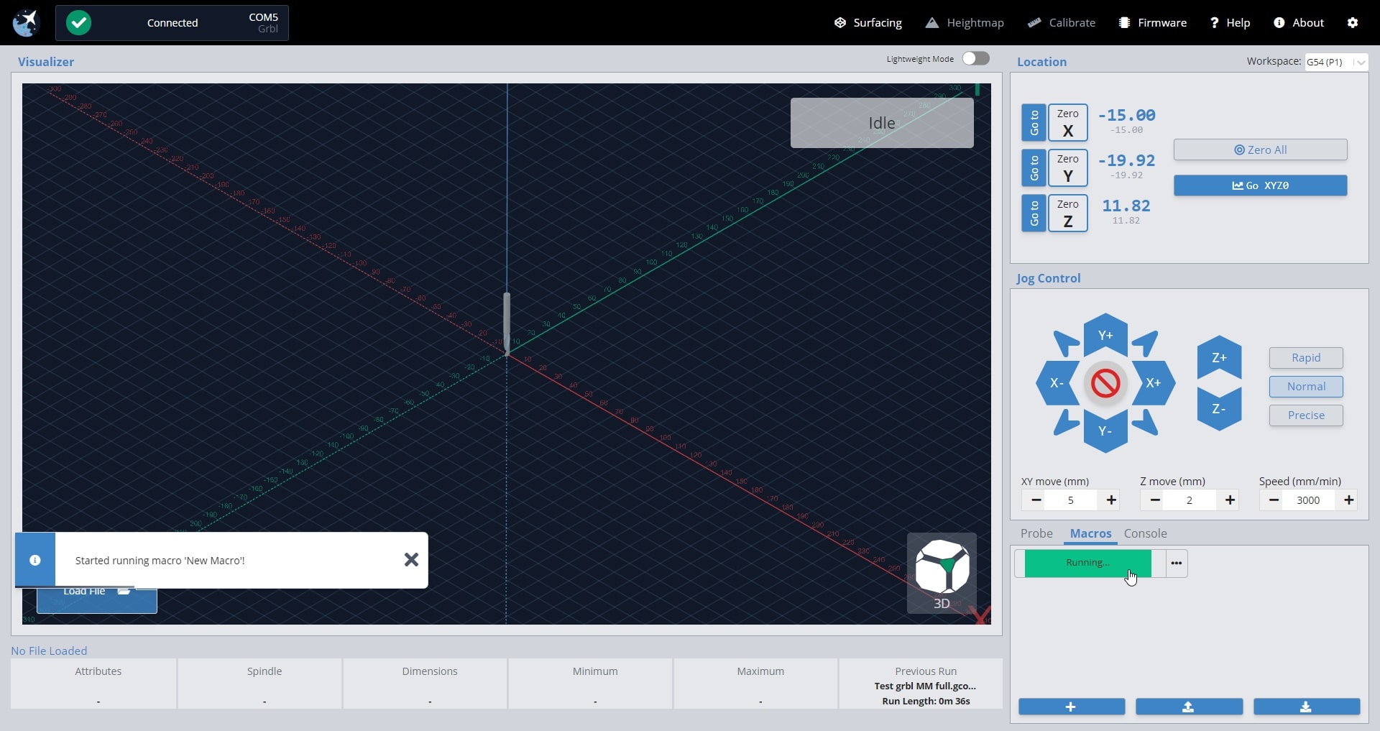Click the Speed value field 3000

point(1308,500)
